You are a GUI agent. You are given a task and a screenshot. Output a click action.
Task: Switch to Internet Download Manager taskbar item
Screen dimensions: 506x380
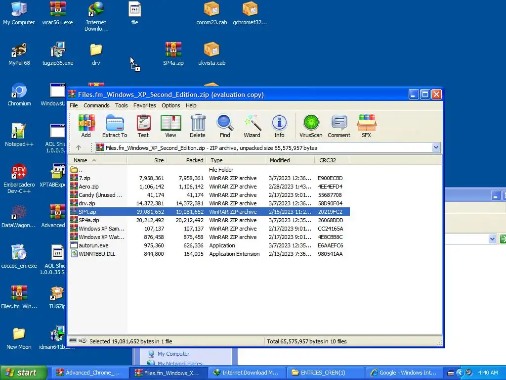tap(247, 373)
